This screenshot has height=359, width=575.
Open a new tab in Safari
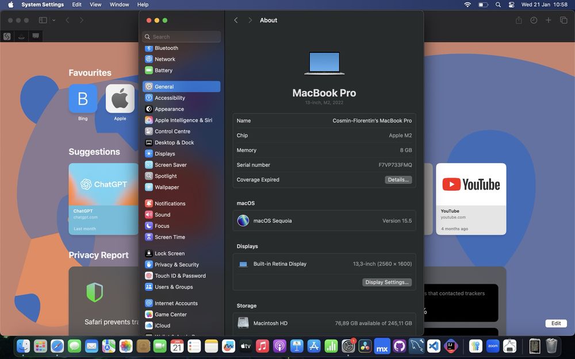pyautogui.click(x=548, y=20)
